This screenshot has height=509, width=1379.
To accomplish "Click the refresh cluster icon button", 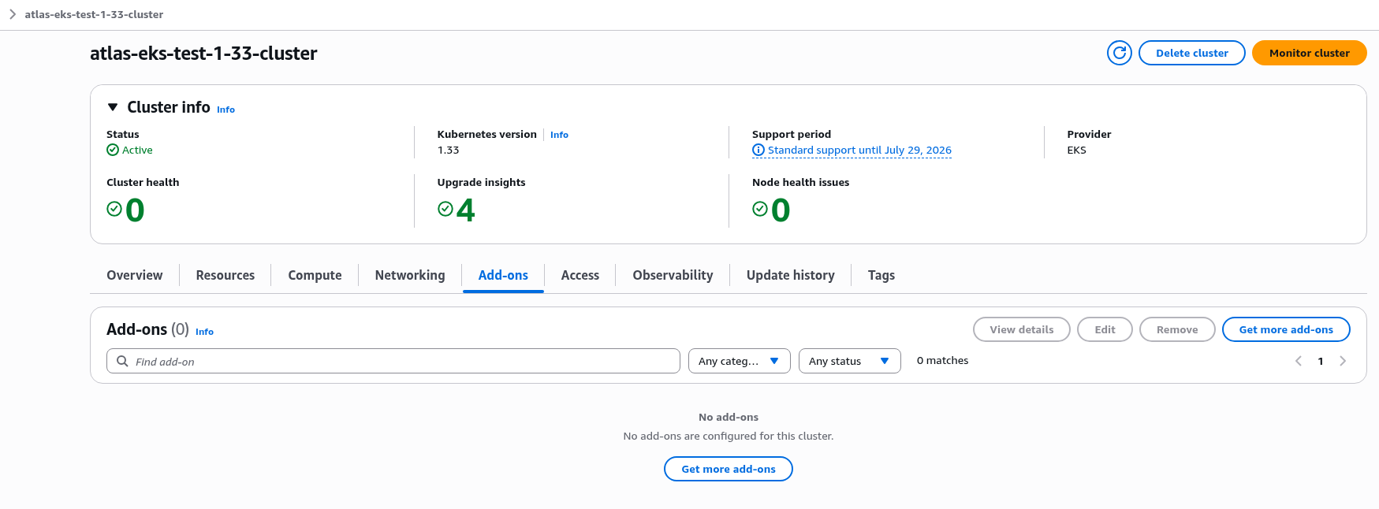I will coord(1119,53).
